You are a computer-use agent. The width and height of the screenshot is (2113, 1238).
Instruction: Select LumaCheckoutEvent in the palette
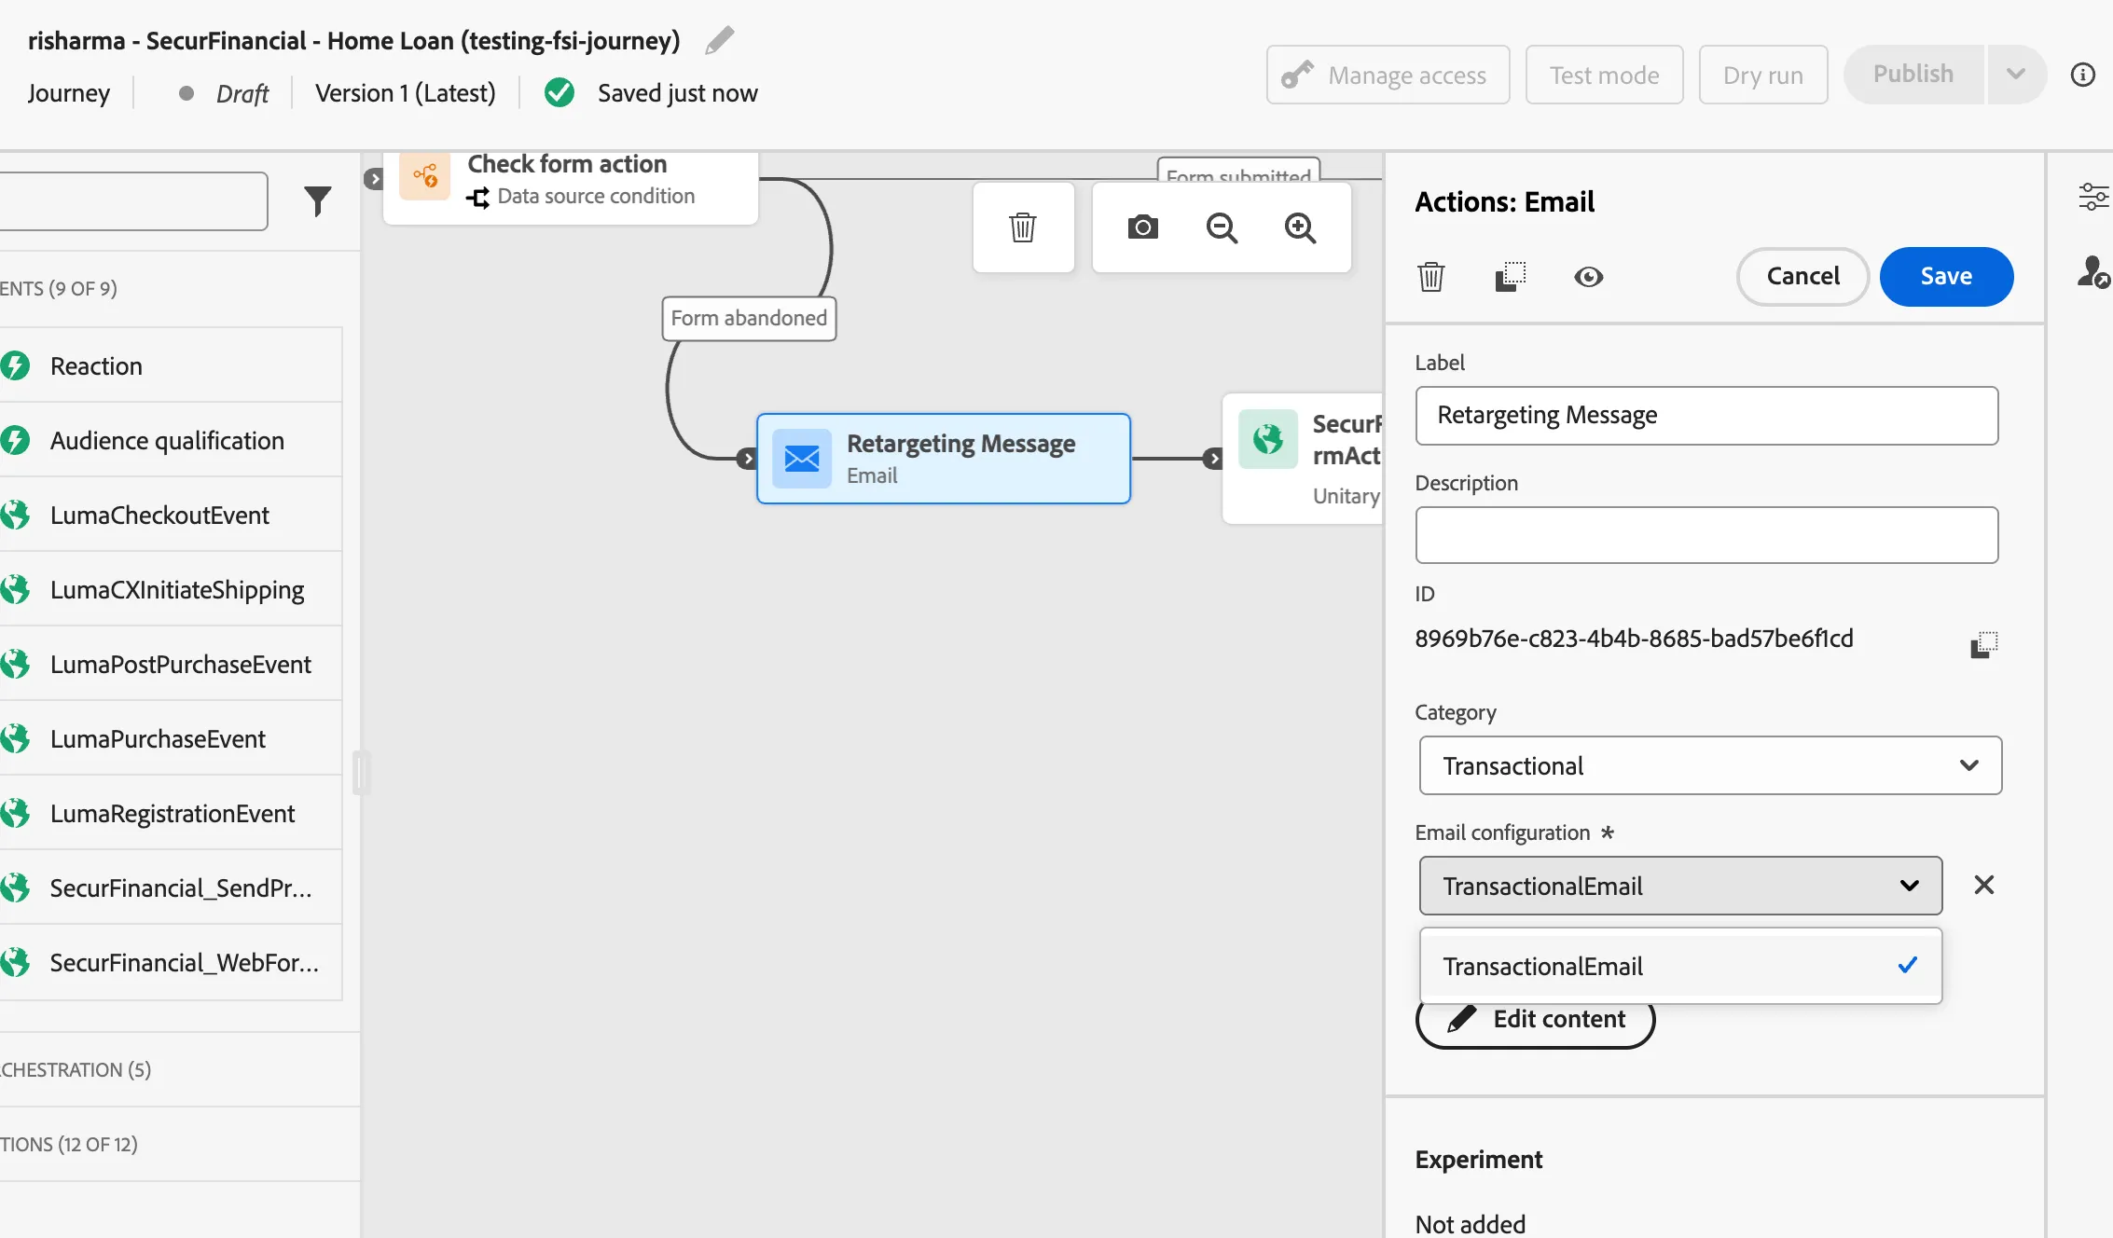(171, 515)
